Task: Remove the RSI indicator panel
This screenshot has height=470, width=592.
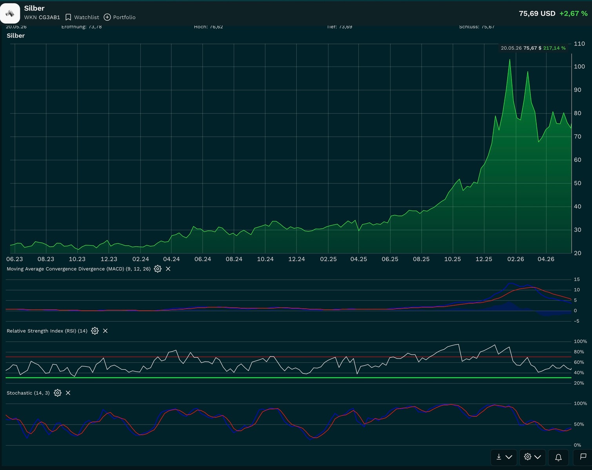Action: (105, 331)
